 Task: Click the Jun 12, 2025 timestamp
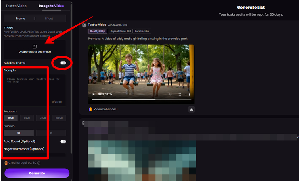(x=117, y=25)
